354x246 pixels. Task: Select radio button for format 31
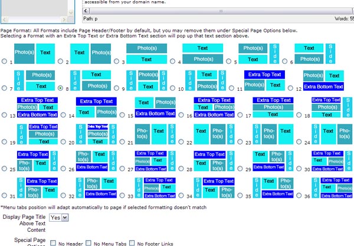4,195
